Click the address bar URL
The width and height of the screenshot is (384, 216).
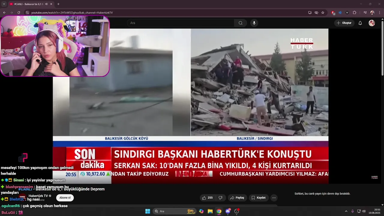(x=72, y=13)
